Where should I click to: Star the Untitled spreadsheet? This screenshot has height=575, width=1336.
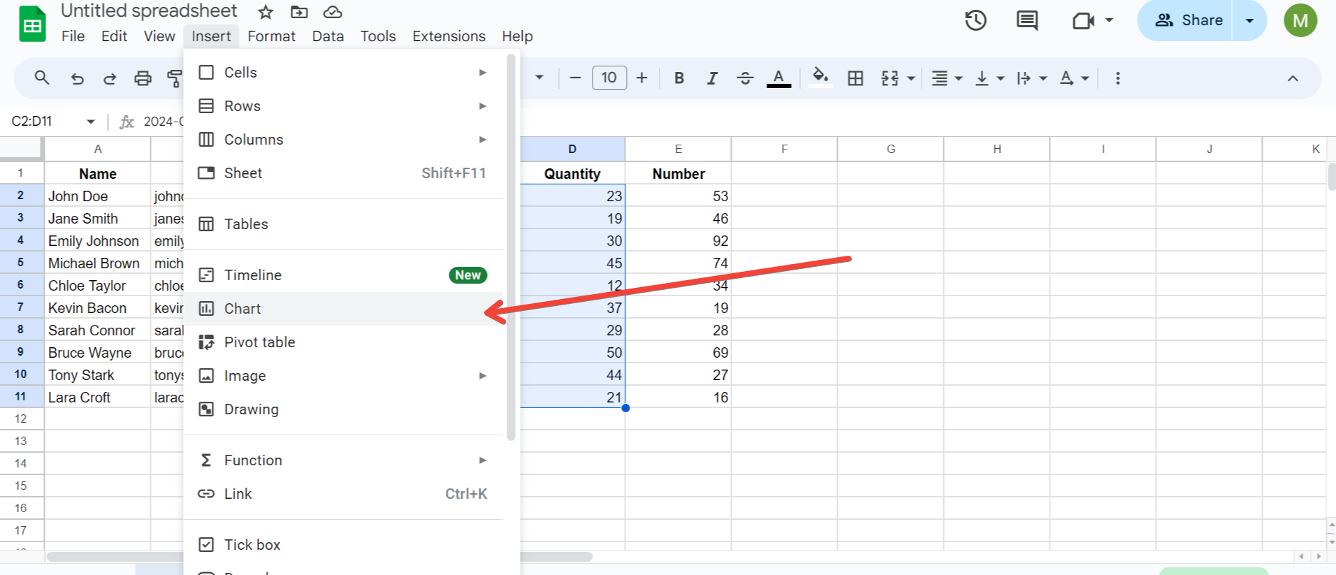tap(266, 12)
